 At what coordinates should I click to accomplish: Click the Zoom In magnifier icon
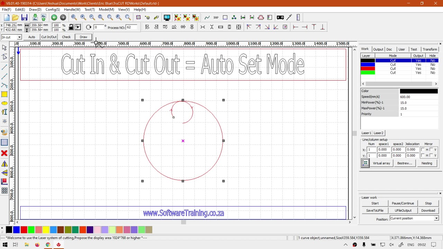pos(83,18)
